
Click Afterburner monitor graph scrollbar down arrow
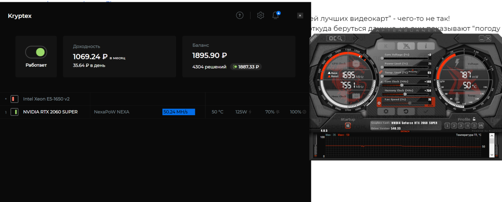click(x=492, y=154)
